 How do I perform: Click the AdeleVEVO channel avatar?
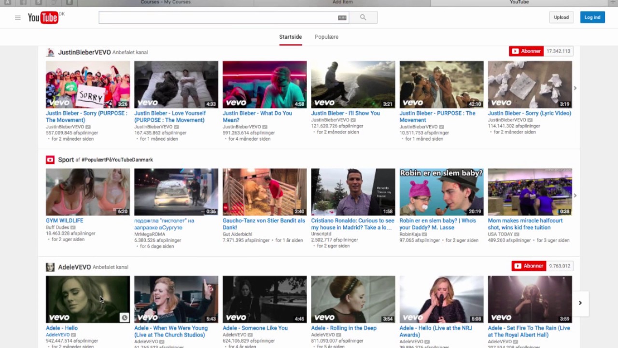point(50,267)
